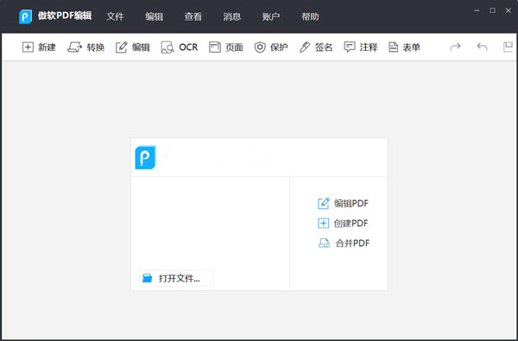
Task: Open the 消息 menu
Action: [232, 16]
